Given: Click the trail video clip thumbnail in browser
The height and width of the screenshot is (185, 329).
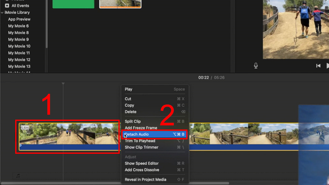Looking at the screenshot, I should pyautogui.click(x=120, y=4).
